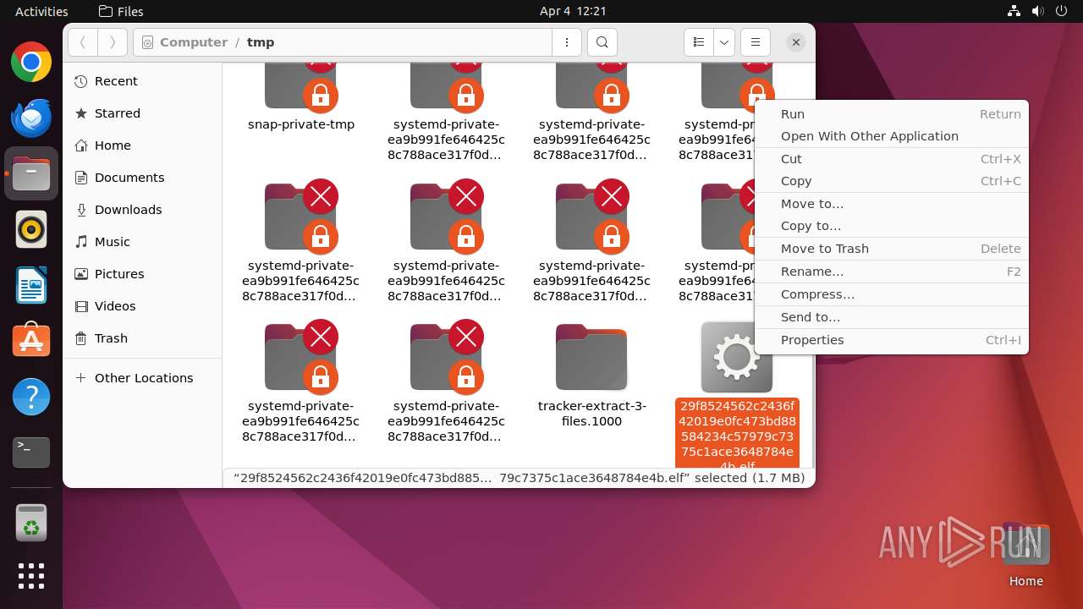
Task: Open the Activities overview
Action: tap(41, 11)
